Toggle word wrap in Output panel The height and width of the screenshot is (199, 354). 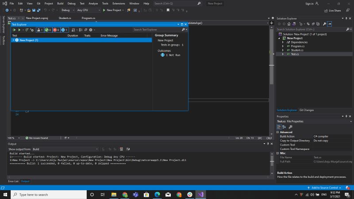click(x=128, y=149)
